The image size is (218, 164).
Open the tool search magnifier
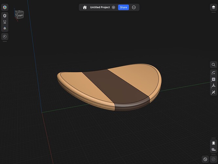coord(213,65)
